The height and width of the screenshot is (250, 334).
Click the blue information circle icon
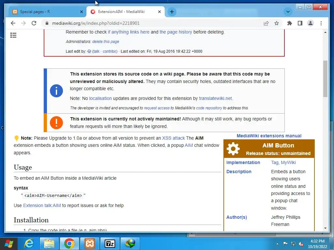(x=56, y=91)
